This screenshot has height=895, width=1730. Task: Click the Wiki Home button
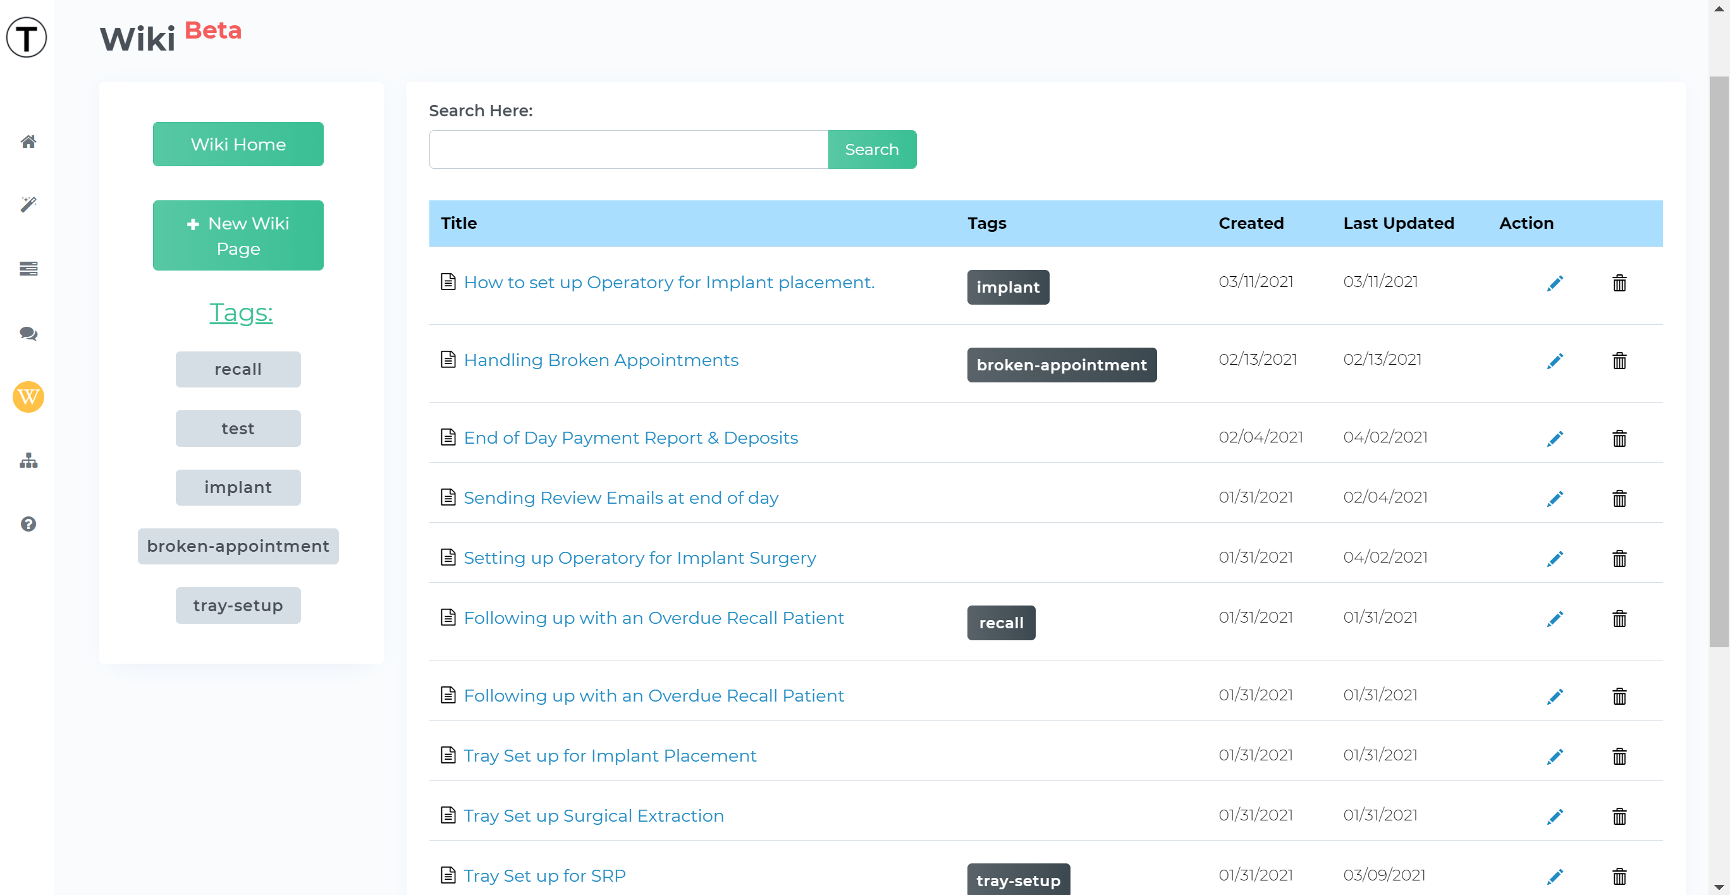(238, 144)
